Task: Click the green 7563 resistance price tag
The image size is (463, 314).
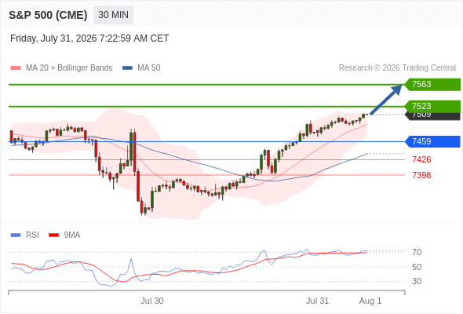Action: click(x=432, y=85)
